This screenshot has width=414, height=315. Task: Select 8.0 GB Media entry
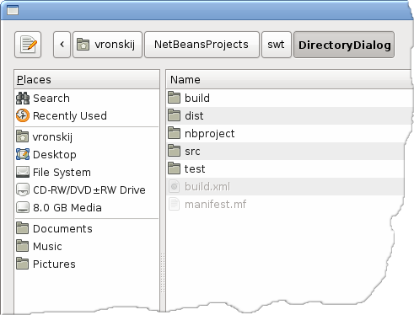[x=67, y=208]
